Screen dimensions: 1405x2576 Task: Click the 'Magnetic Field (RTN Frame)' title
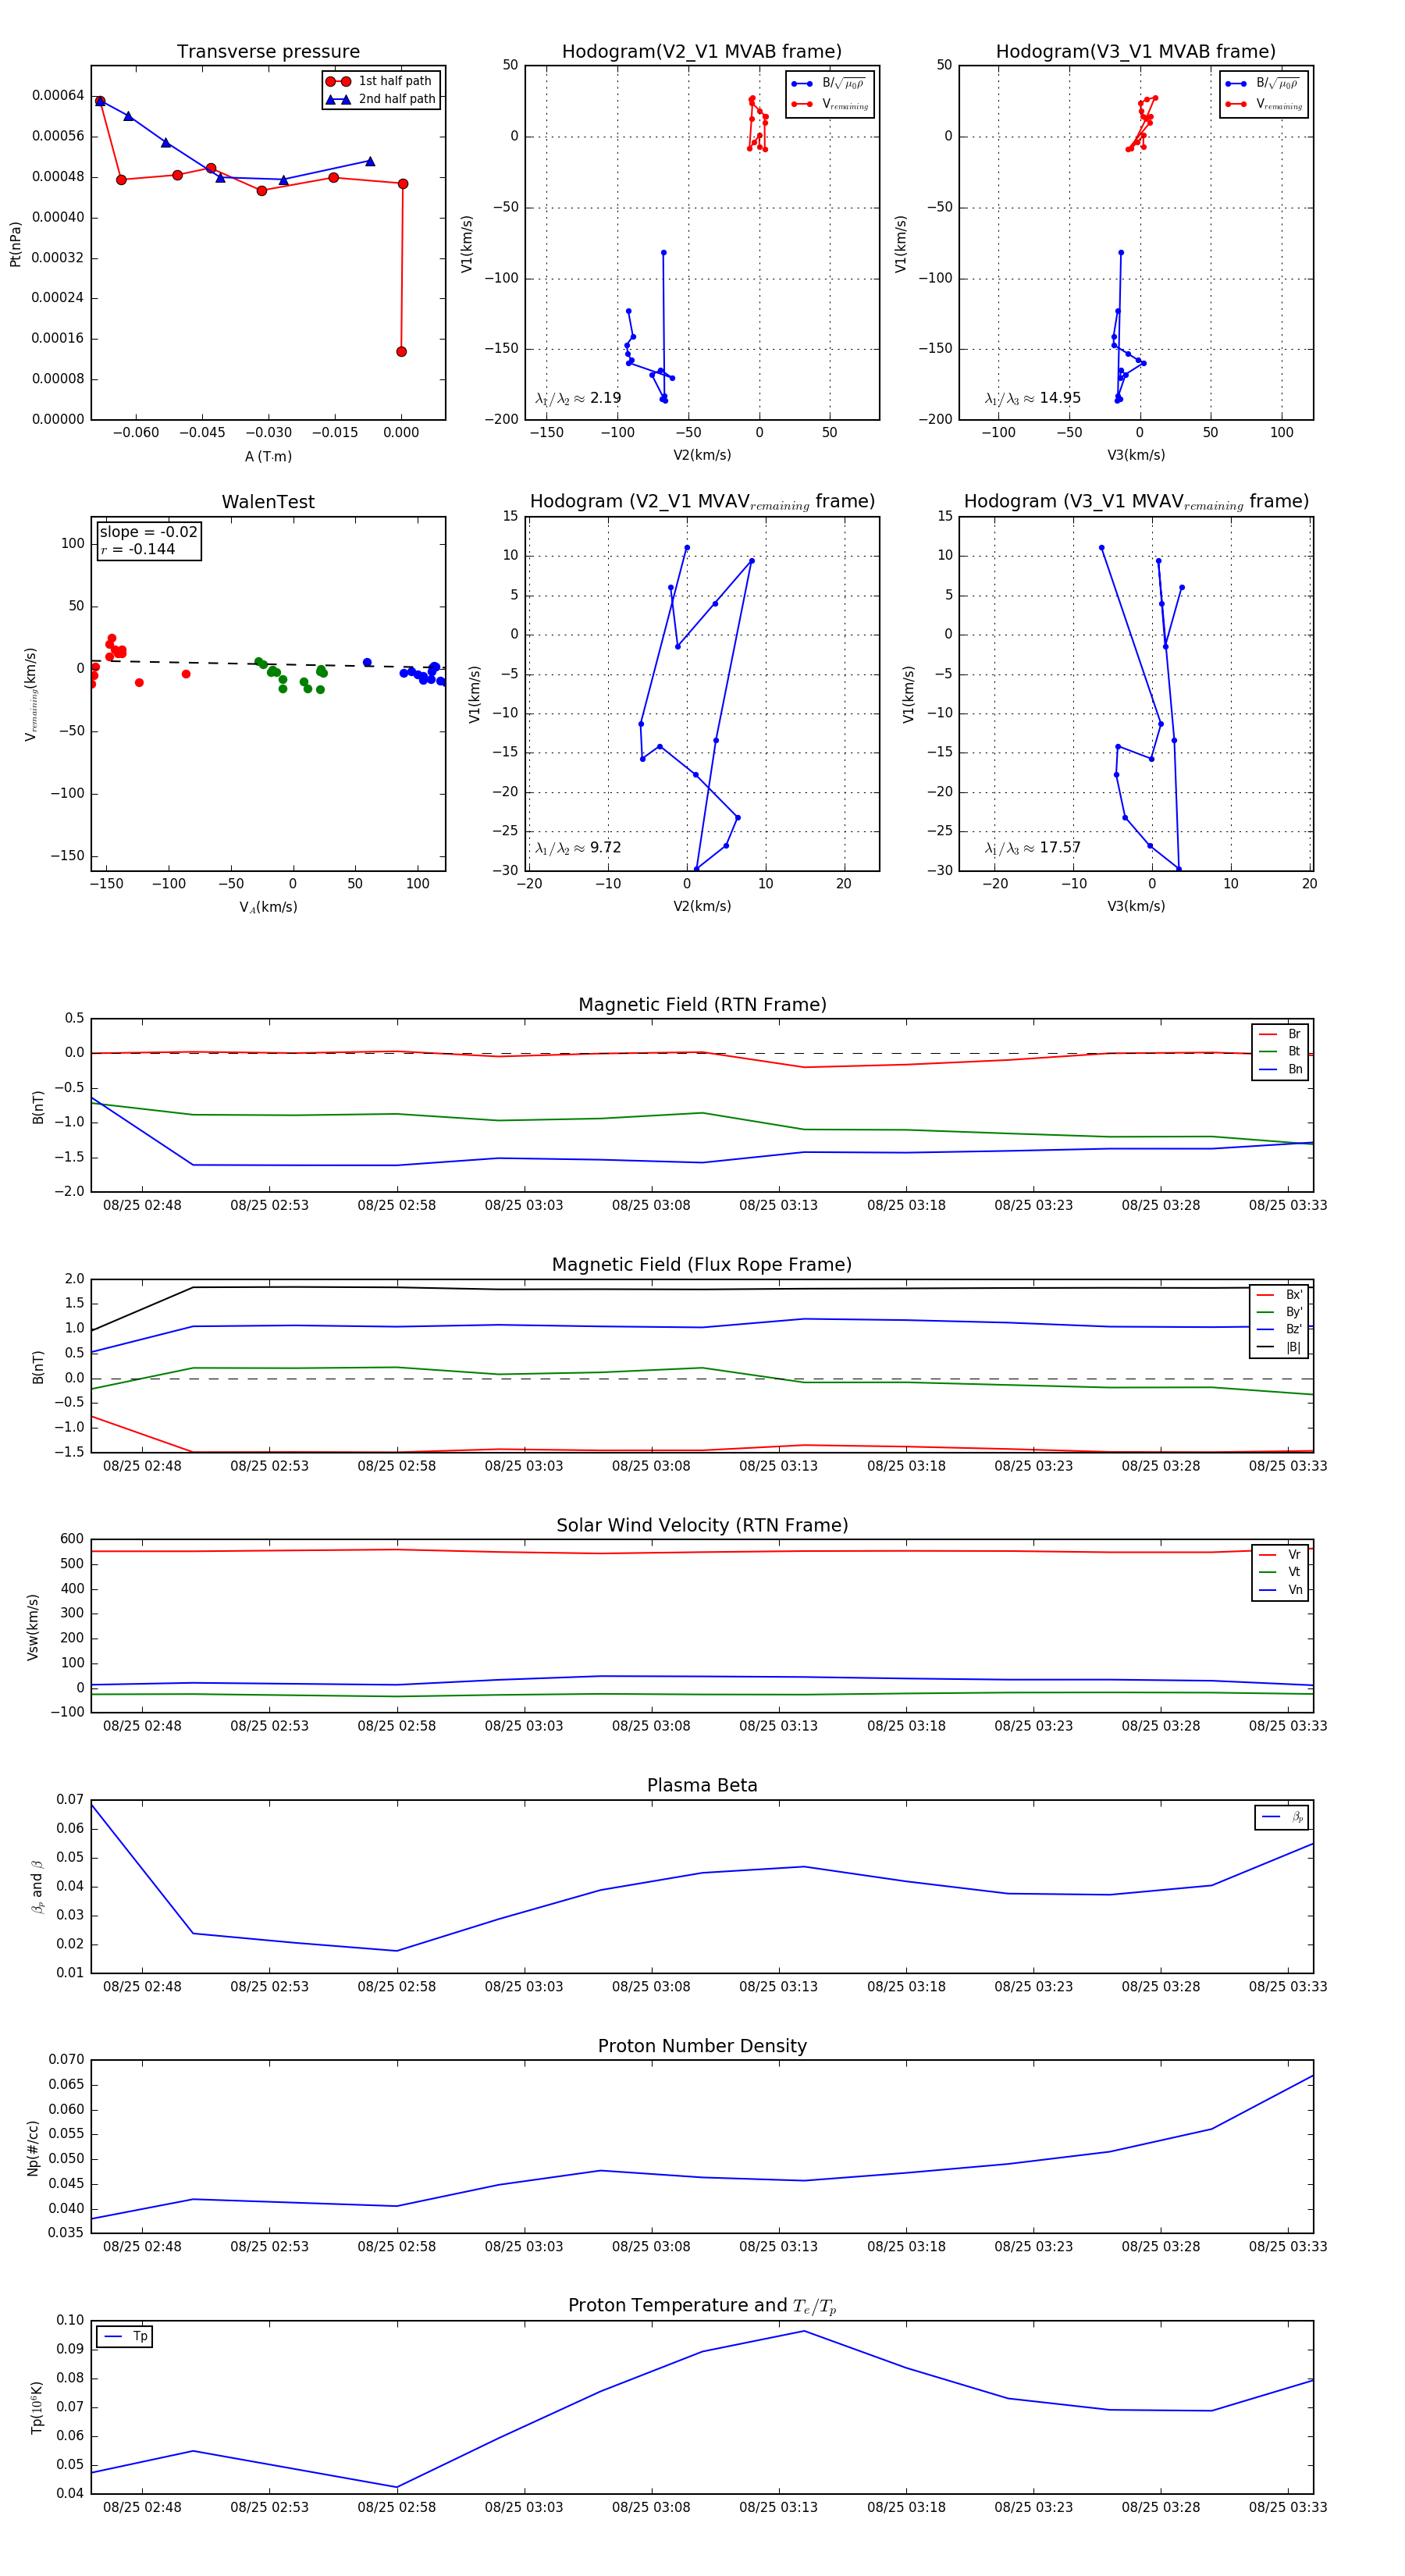coord(702,1005)
